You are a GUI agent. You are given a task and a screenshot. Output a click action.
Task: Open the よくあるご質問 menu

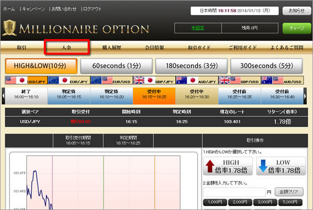[286, 47]
